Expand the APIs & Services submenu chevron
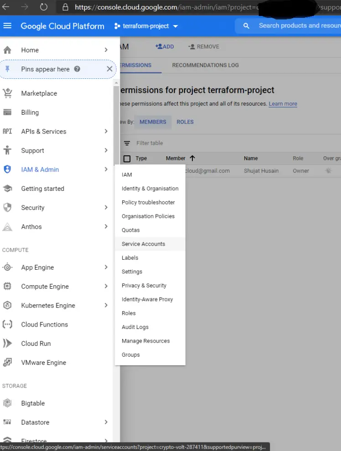341x451 pixels. pyautogui.click(x=106, y=131)
